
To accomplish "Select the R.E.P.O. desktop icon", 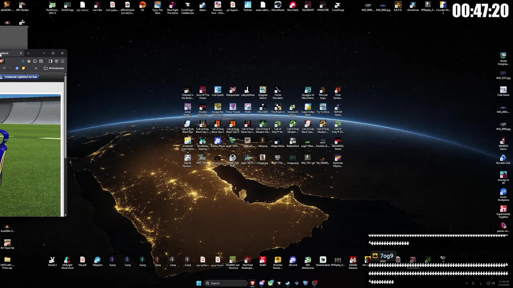I will (x=398, y=6).
